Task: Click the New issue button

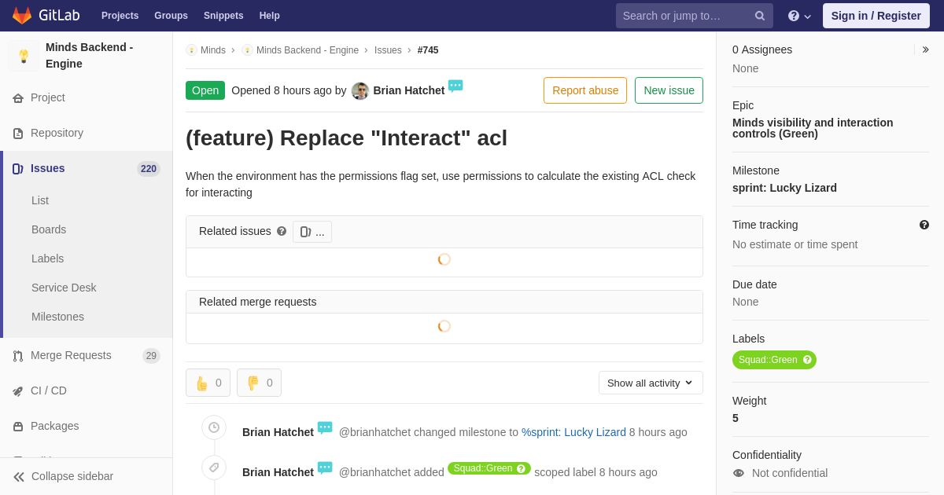Action: point(669,90)
